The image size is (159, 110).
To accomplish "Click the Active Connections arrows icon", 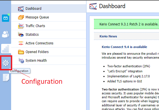I will (x=21, y=43).
